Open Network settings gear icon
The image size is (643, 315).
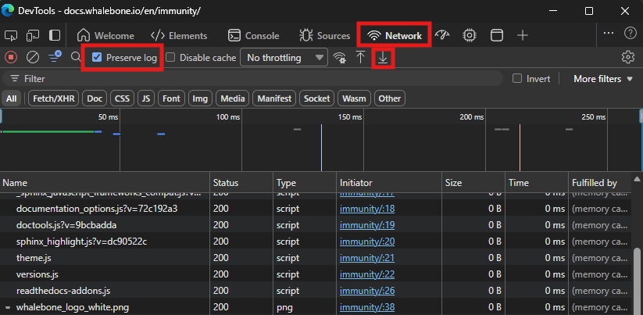pos(628,57)
